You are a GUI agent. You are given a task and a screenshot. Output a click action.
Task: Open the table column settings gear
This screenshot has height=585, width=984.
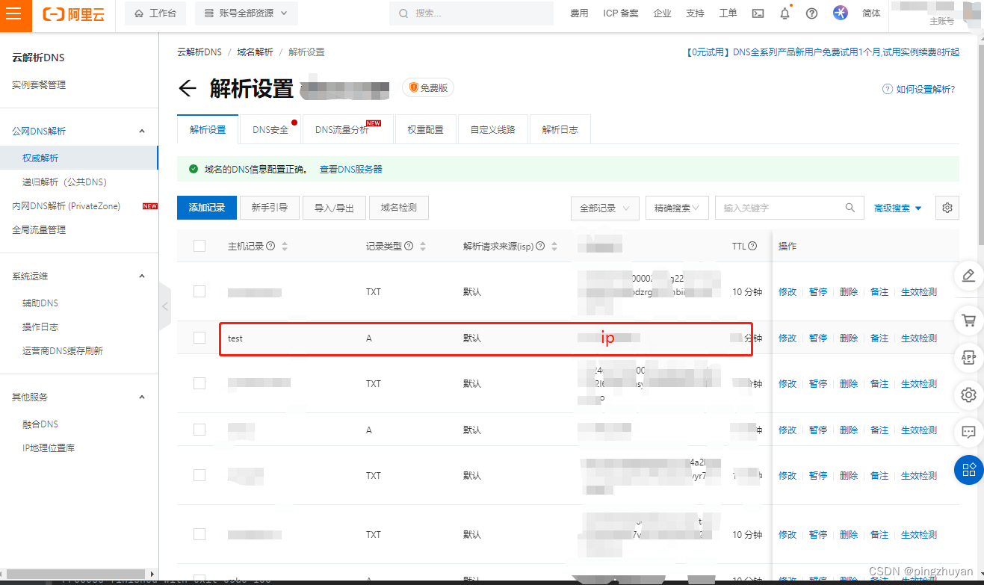[x=947, y=208]
